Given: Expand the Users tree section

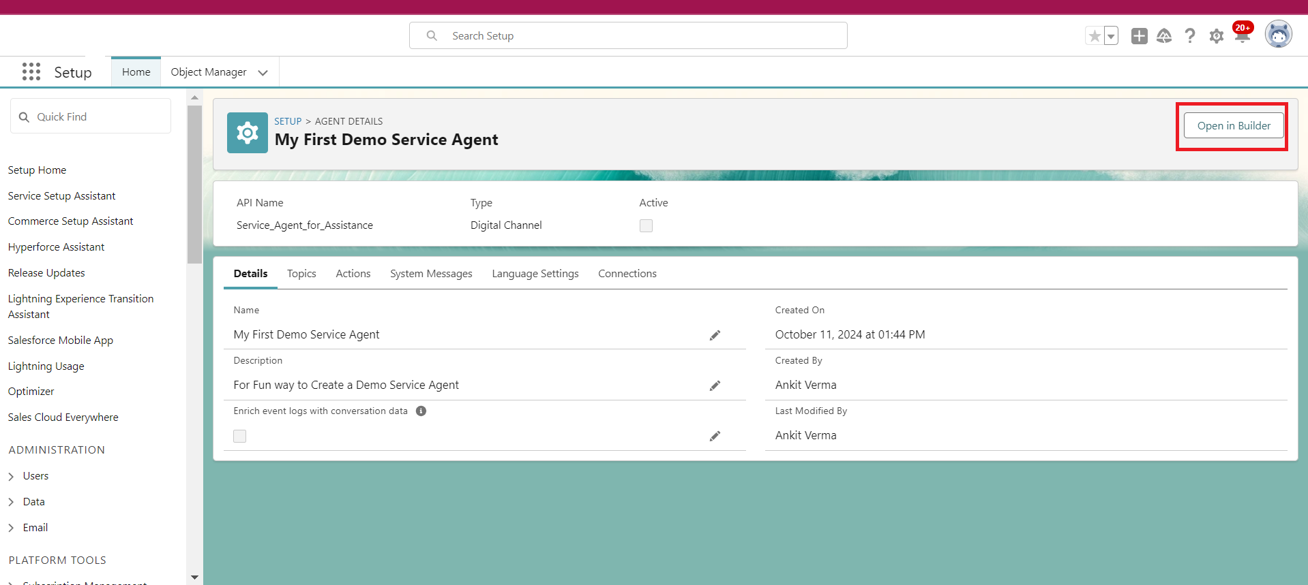Looking at the screenshot, I should click(11, 476).
